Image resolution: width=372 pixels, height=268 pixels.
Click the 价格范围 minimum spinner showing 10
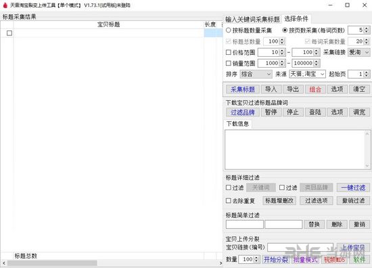272,52
